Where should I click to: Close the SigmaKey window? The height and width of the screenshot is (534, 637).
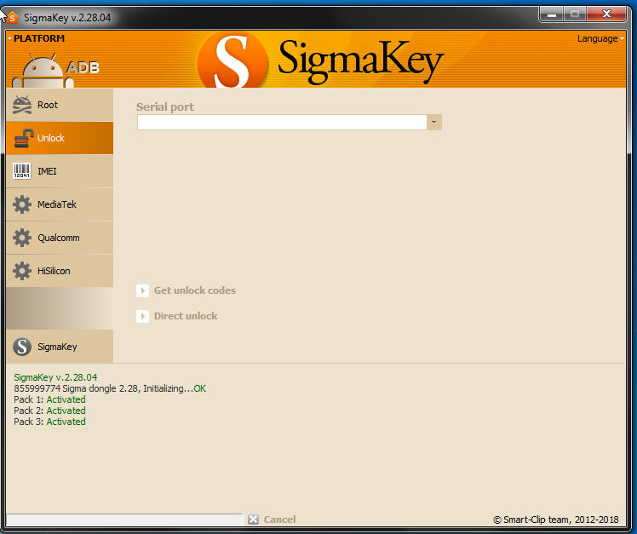(x=606, y=14)
